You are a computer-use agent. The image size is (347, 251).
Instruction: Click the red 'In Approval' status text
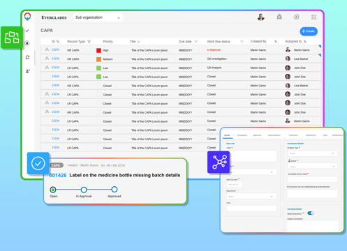coord(214,50)
